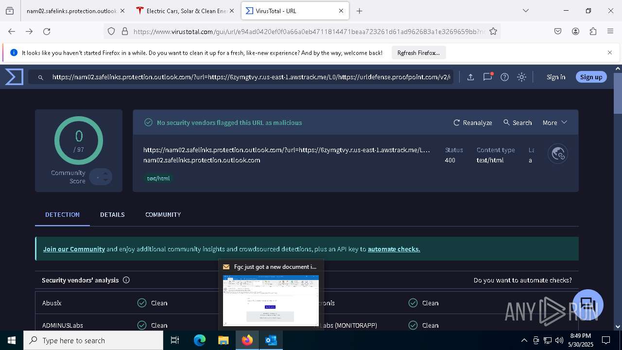This screenshot has width=622, height=350.
Task: Click the 0 / 97 detection score circle
Action: 79,140
